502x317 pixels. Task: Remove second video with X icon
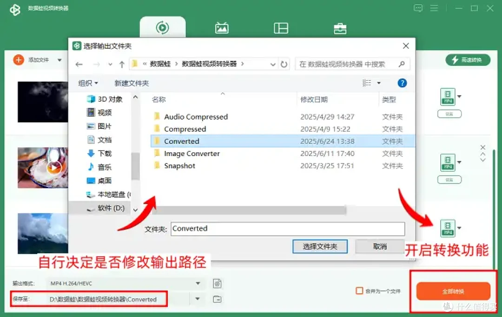coord(483,147)
